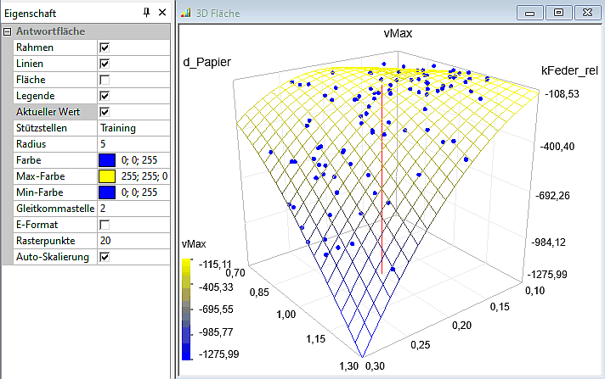The height and width of the screenshot is (379, 605).
Task: Click the d_Papier axis label
Action: point(206,63)
